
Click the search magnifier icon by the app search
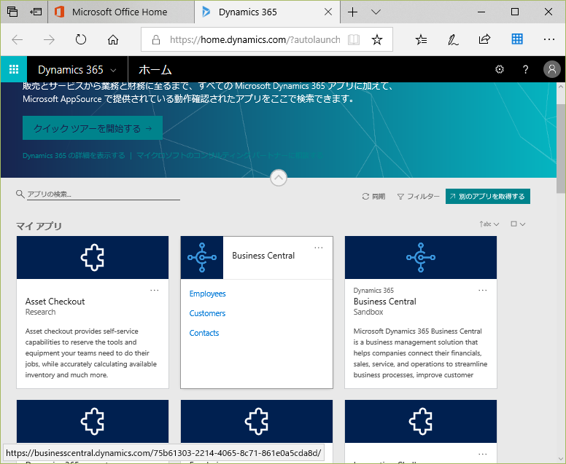[20, 194]
